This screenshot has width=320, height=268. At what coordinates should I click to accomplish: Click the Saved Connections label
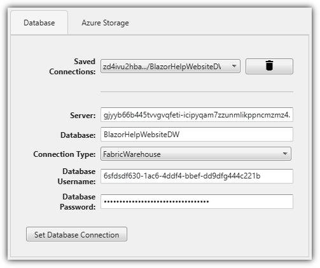pyautogui.click(x=73, y=67)
